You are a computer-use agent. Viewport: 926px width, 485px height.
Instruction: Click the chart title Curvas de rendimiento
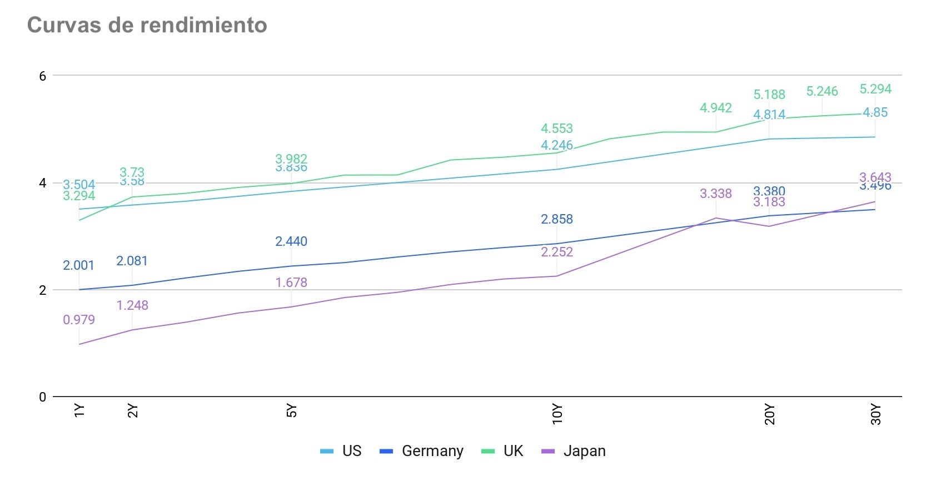tap(147, 25)
